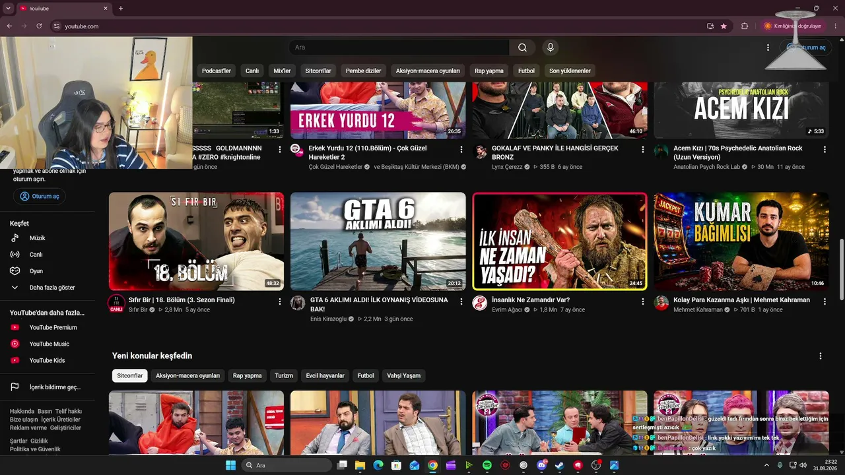Open more options for İnsanlık Ne Zamandır Var
This screenshot has width=845, height=475.
pos(643,301)
